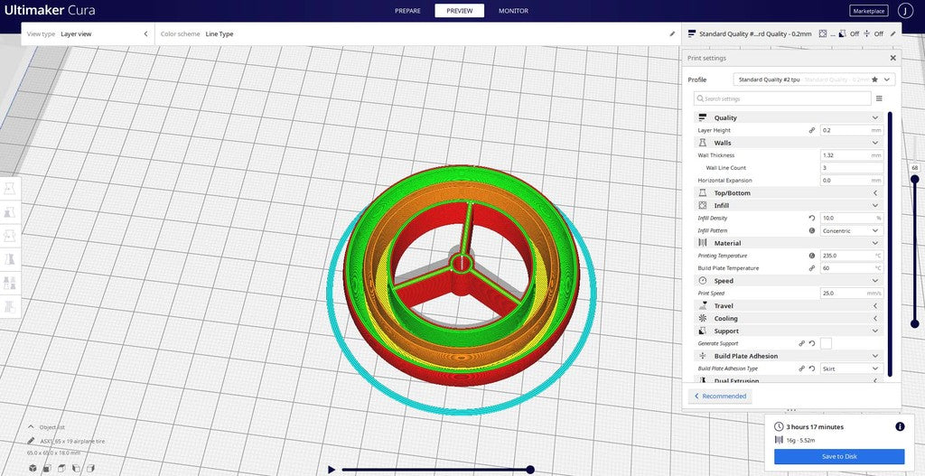Select the PREVIEW stage tab
Screen dimensions: 925x476
click(x=459, y=11)
